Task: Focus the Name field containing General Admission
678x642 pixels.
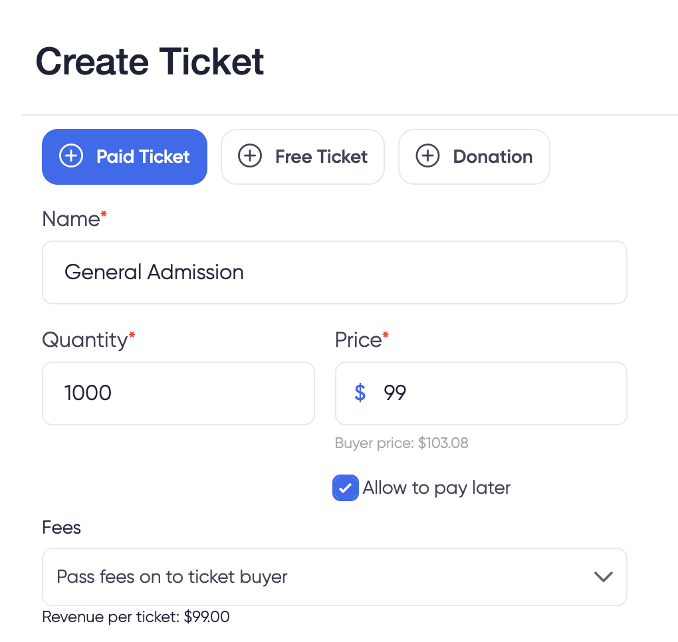Action: (x=334, y=272)
